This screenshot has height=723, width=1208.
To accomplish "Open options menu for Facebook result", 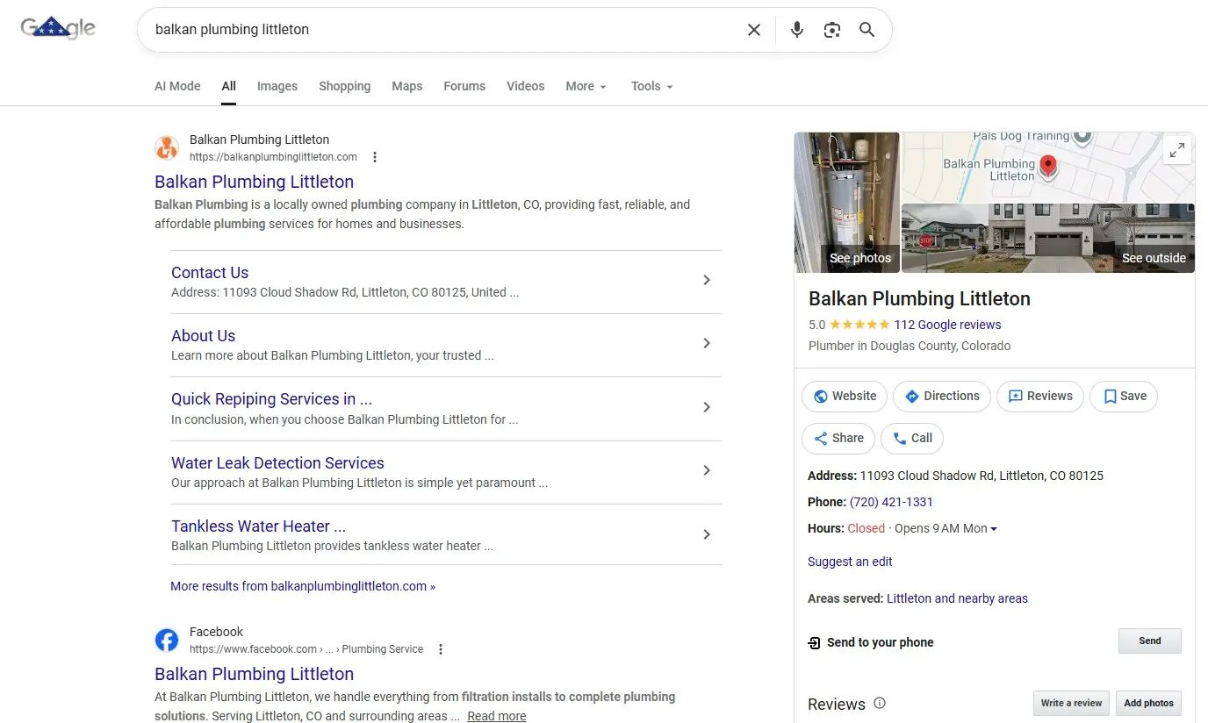I will pos(441,649).
